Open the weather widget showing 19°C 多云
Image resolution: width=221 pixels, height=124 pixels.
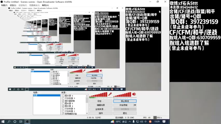(119, 122)
